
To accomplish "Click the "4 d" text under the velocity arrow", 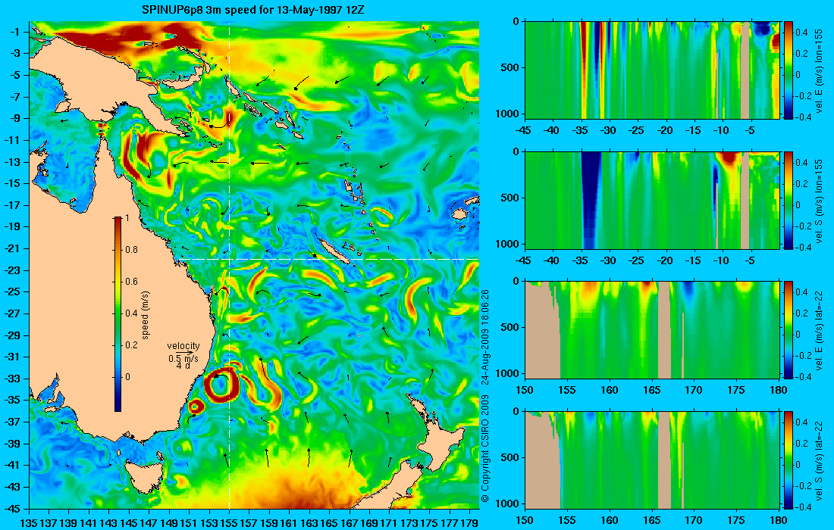I will [x=183, y=366].
